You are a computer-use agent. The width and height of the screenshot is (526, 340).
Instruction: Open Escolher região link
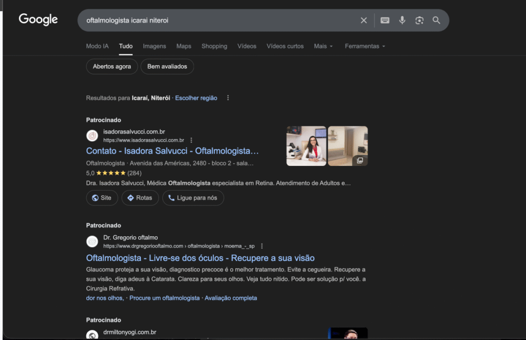coord(196,98)
